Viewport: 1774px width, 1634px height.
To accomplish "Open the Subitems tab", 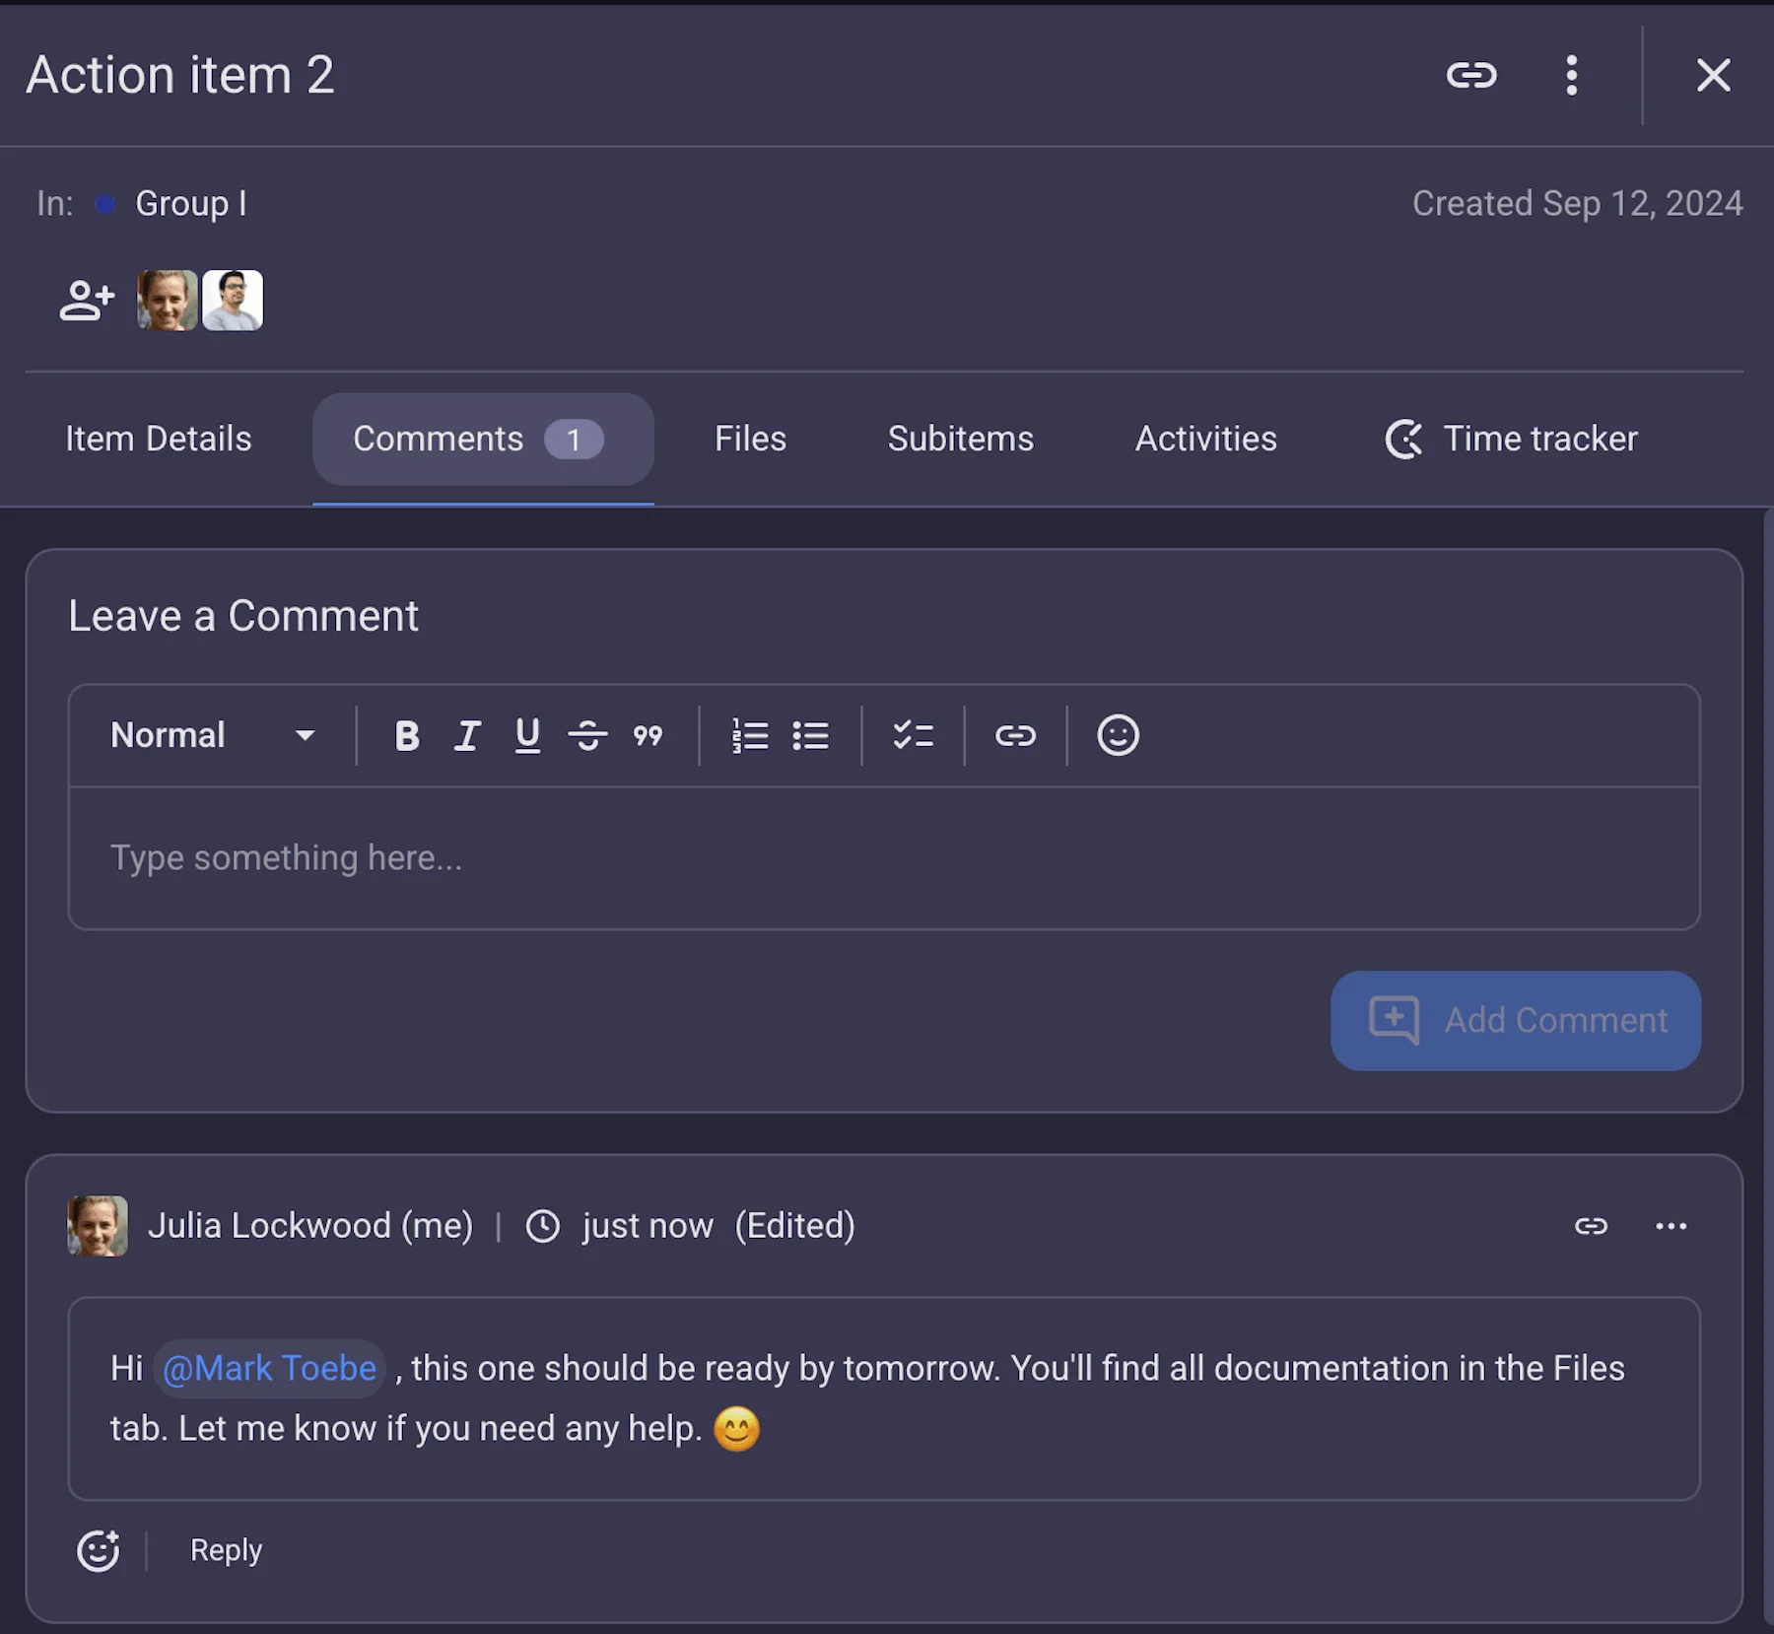I will 960,439.
